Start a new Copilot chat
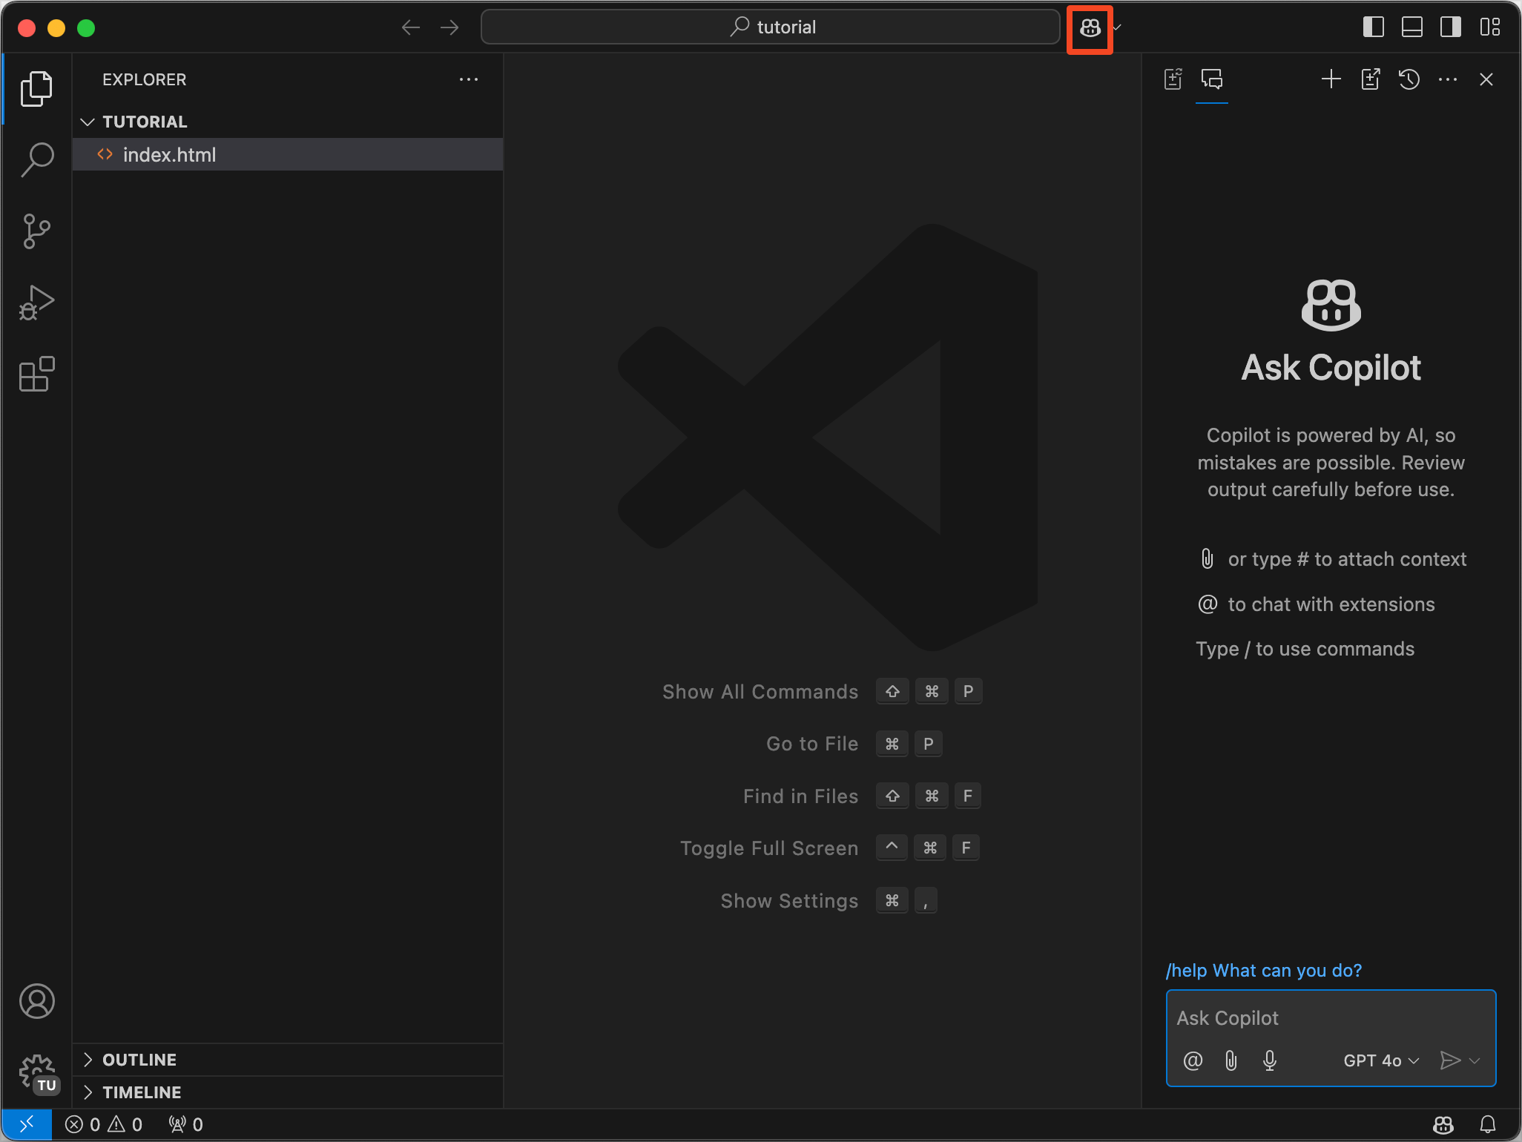1522x1142 pixels. pyautogui.click(x=1331, y=79)
